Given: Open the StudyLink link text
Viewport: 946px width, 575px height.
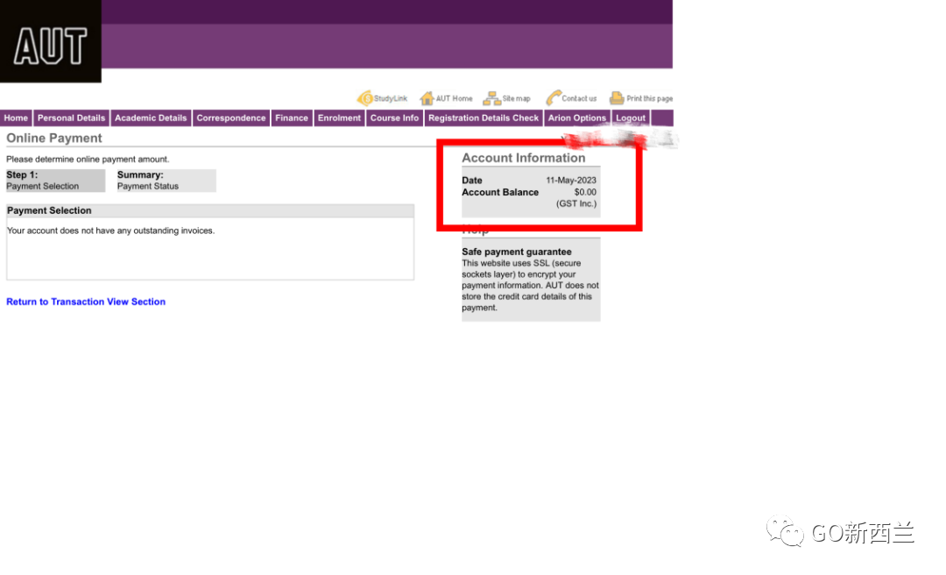Looking at the screenshot, I should click(x=391, y=98).
